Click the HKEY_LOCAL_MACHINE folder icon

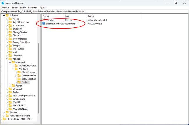coord(4,119)
